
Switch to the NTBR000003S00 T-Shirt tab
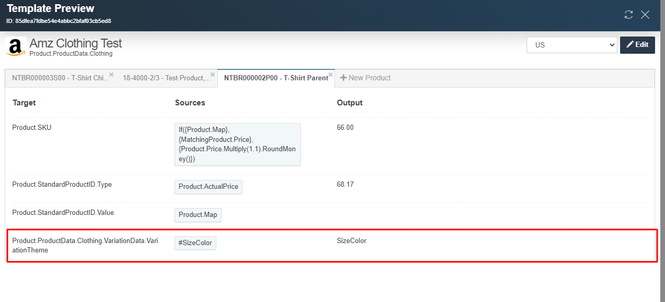point(60,78)
